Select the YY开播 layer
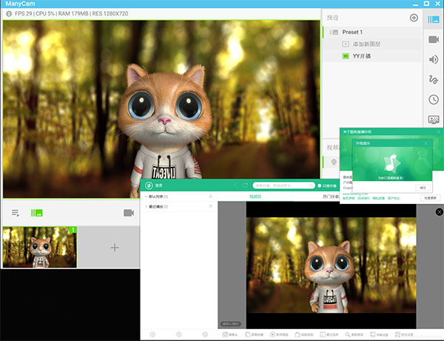 tap(372, 56)
